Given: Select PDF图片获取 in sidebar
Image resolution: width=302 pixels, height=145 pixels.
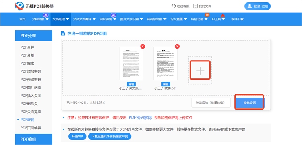Looking at the screenshot, I should [x=31, y=88].
